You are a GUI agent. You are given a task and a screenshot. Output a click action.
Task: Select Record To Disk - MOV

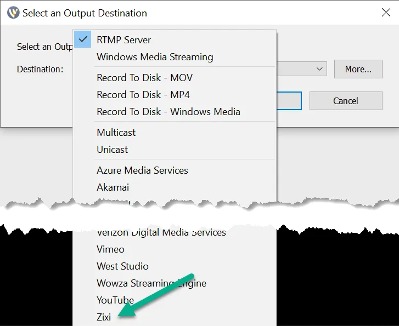[x=175, y=77]
